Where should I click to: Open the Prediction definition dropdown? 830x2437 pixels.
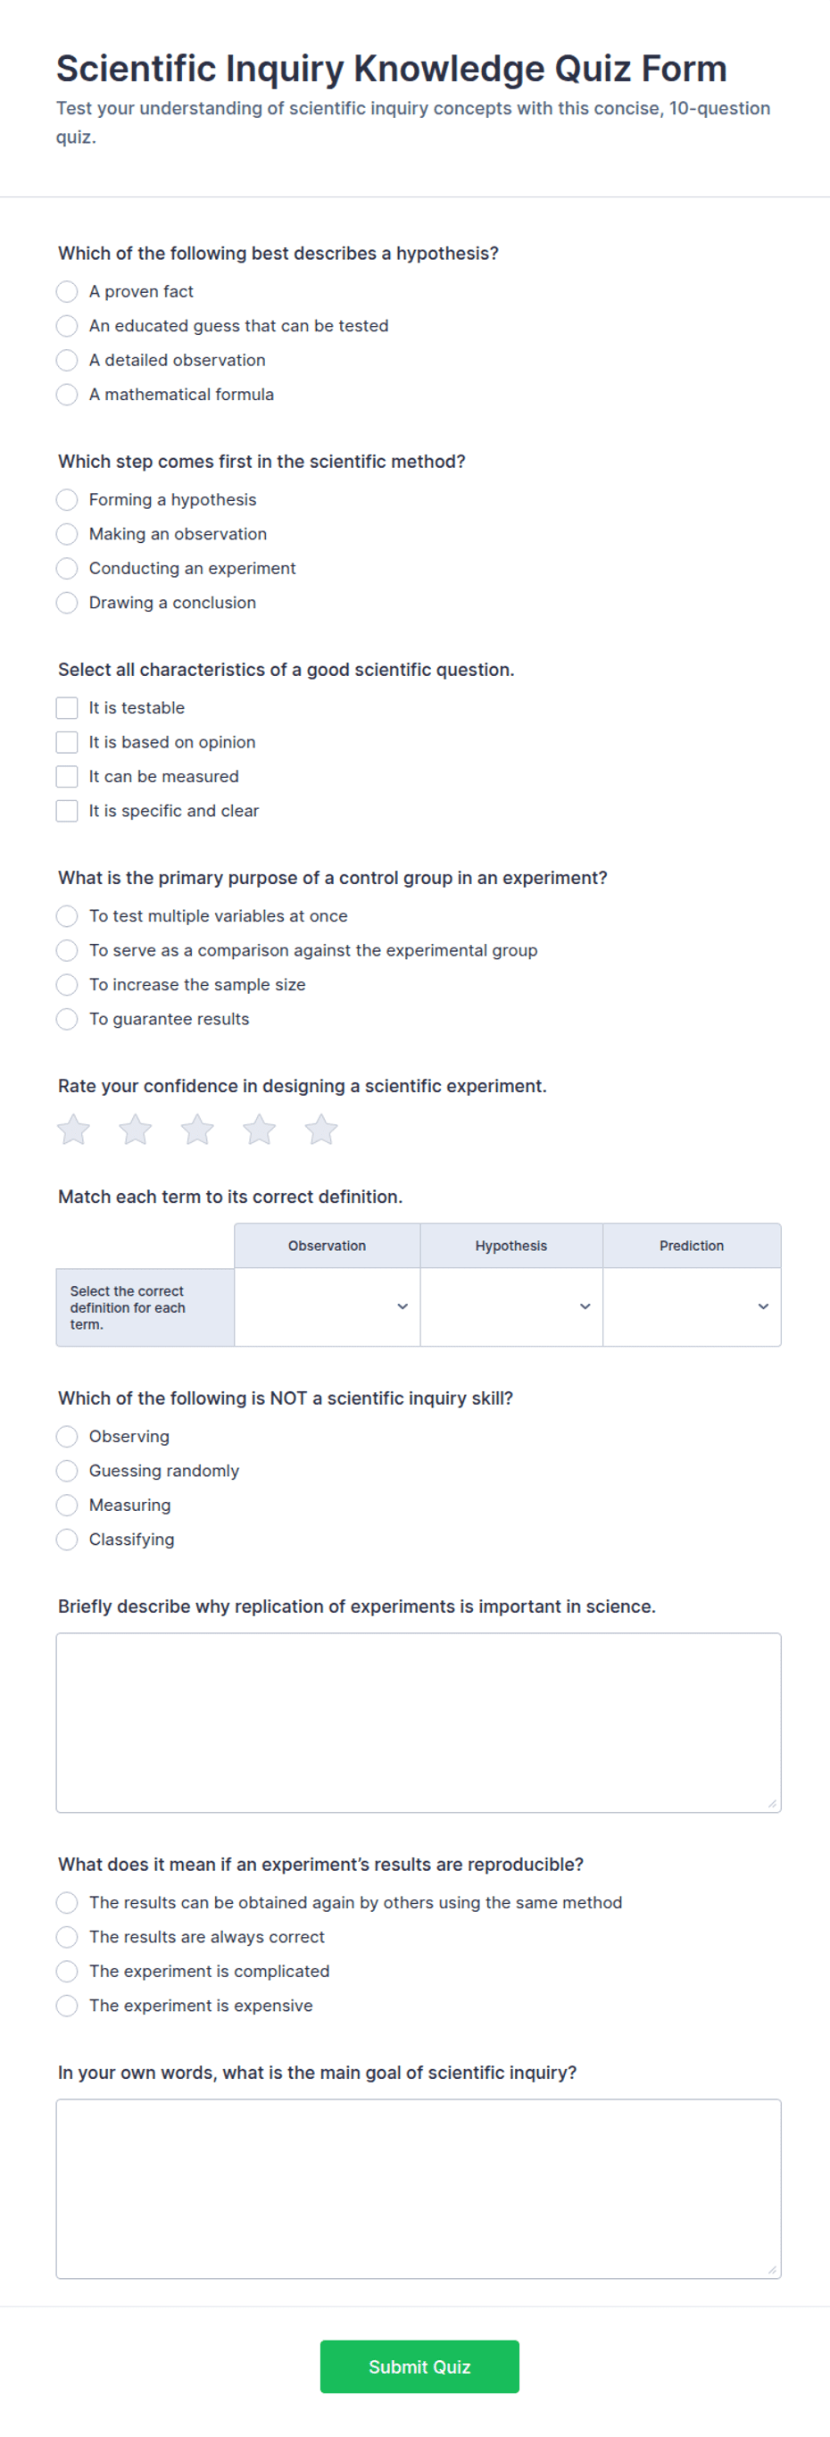[692, 1306]
